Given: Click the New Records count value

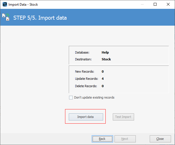Looking at the screenshot, I should click(103, 72).
